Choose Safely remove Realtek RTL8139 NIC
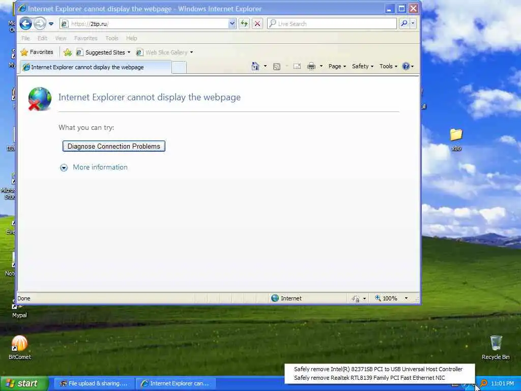The width and height of the screenshot is (521, 391). 369,378
